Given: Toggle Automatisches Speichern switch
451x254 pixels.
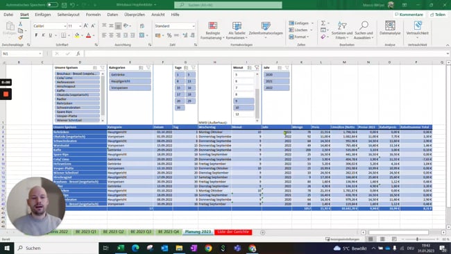Looking at the screenshot, I should [52, 5].
